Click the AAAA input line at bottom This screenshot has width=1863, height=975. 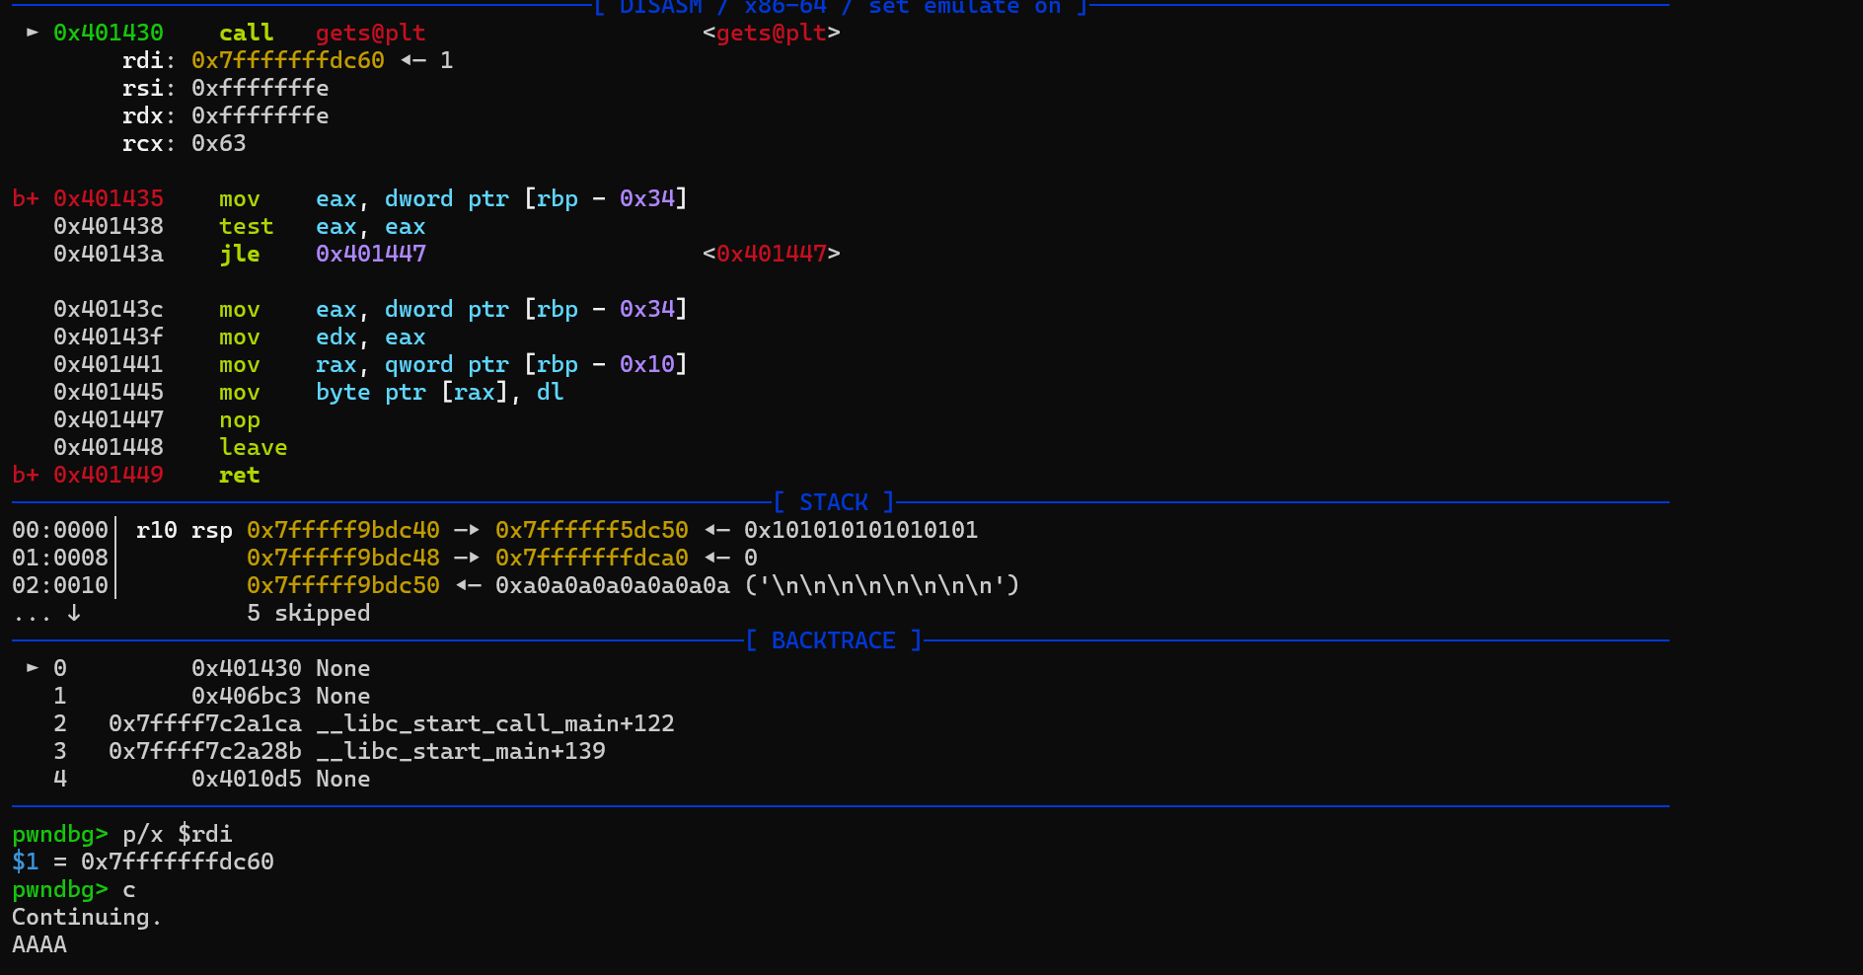tap(39, 944)
